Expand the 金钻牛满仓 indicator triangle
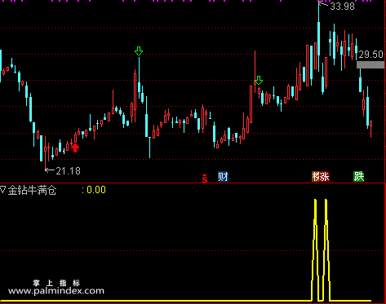 [x=2, y=189]
